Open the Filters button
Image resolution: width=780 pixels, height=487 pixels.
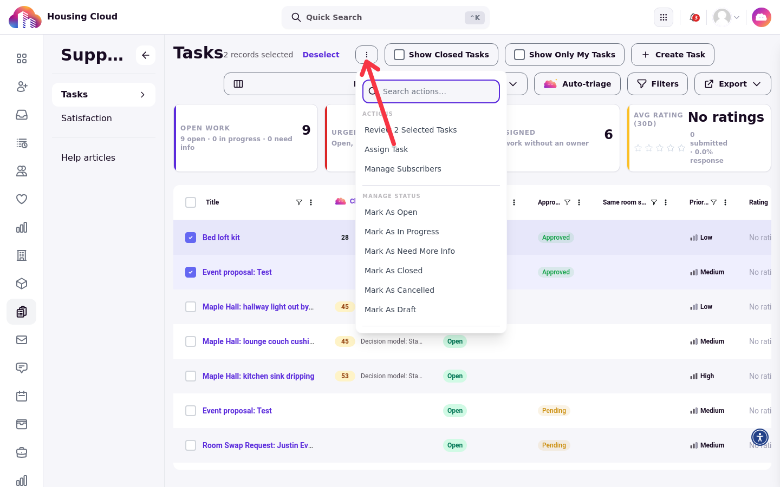pos(658,84)
